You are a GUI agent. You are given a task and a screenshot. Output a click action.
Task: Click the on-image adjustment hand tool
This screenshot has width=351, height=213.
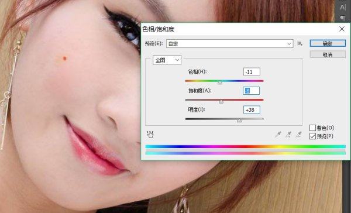tap(150, 135)
